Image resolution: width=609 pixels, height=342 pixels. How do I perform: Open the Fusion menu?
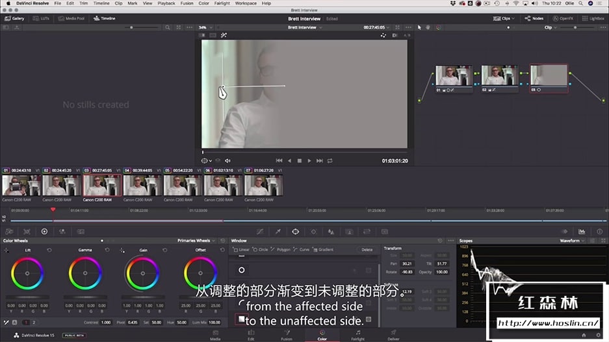(187, 3)
